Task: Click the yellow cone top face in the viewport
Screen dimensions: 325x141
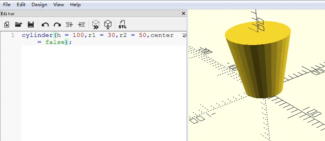Action: click(x=258, y=33)
